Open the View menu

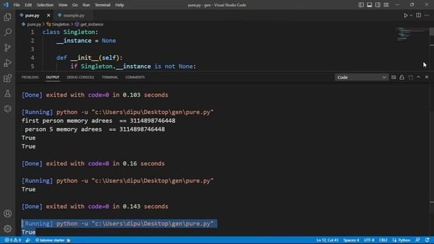pos(63,5)
